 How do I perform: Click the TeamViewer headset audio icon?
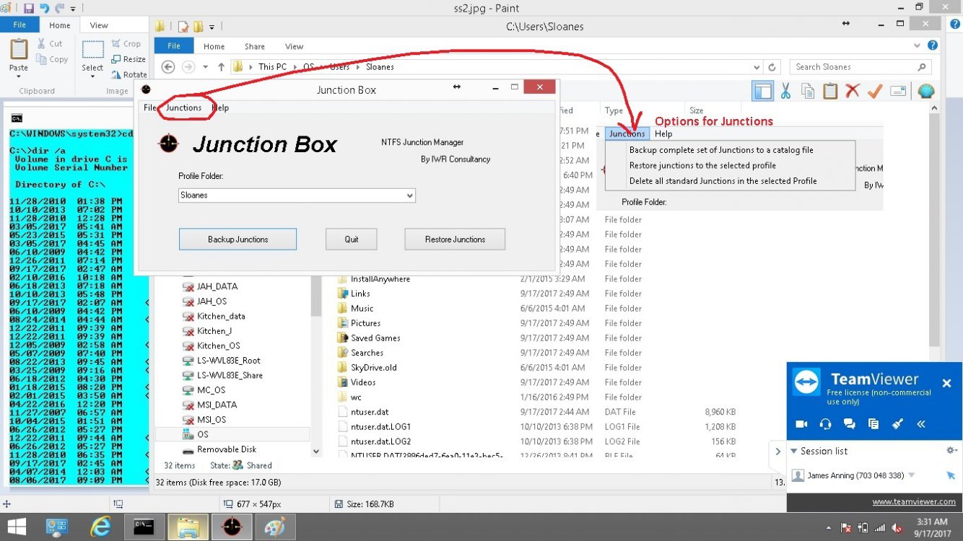tap(825, 424)
